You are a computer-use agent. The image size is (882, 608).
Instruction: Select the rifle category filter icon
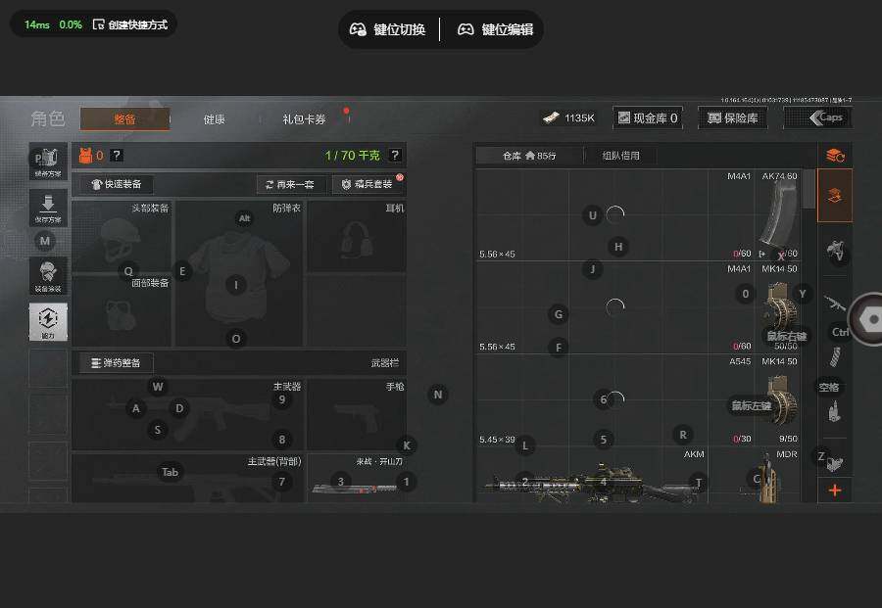point(835,304)
